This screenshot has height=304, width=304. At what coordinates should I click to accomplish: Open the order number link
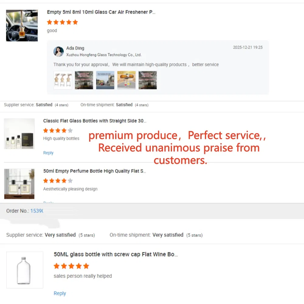pos(37,211)
